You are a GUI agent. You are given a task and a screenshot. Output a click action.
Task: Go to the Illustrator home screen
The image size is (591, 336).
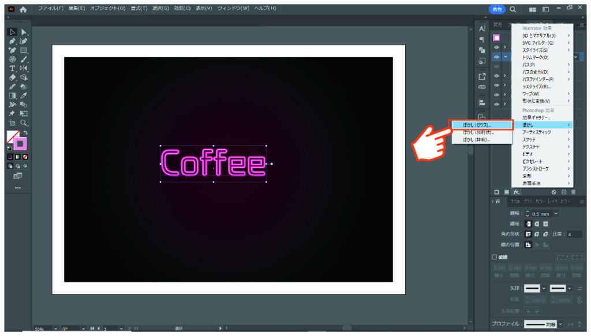23,9
